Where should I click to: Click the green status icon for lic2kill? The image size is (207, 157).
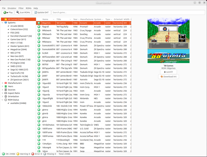[x=39, y=53]
